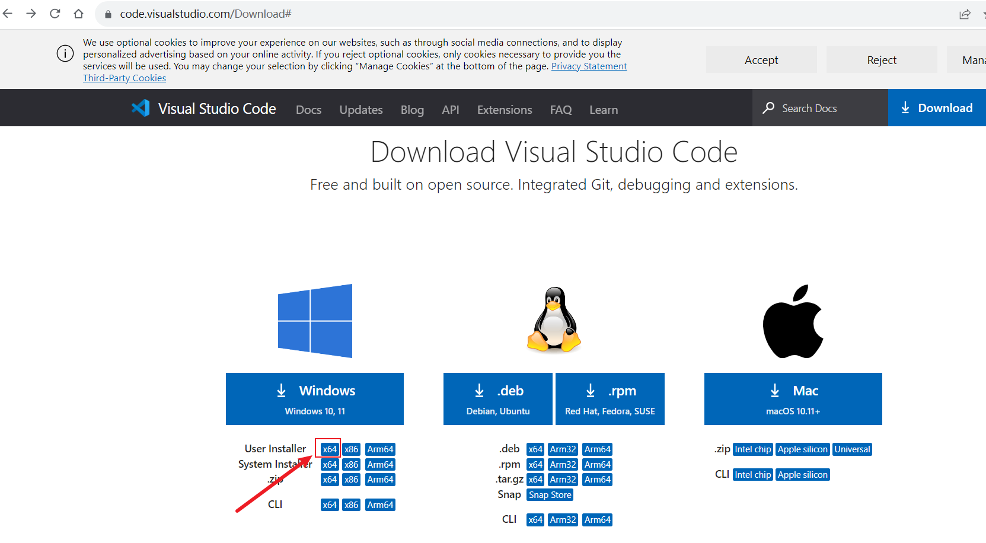Open the Privacy Statement link
This screenshot has height=543, width=986.
coord(589,66)
